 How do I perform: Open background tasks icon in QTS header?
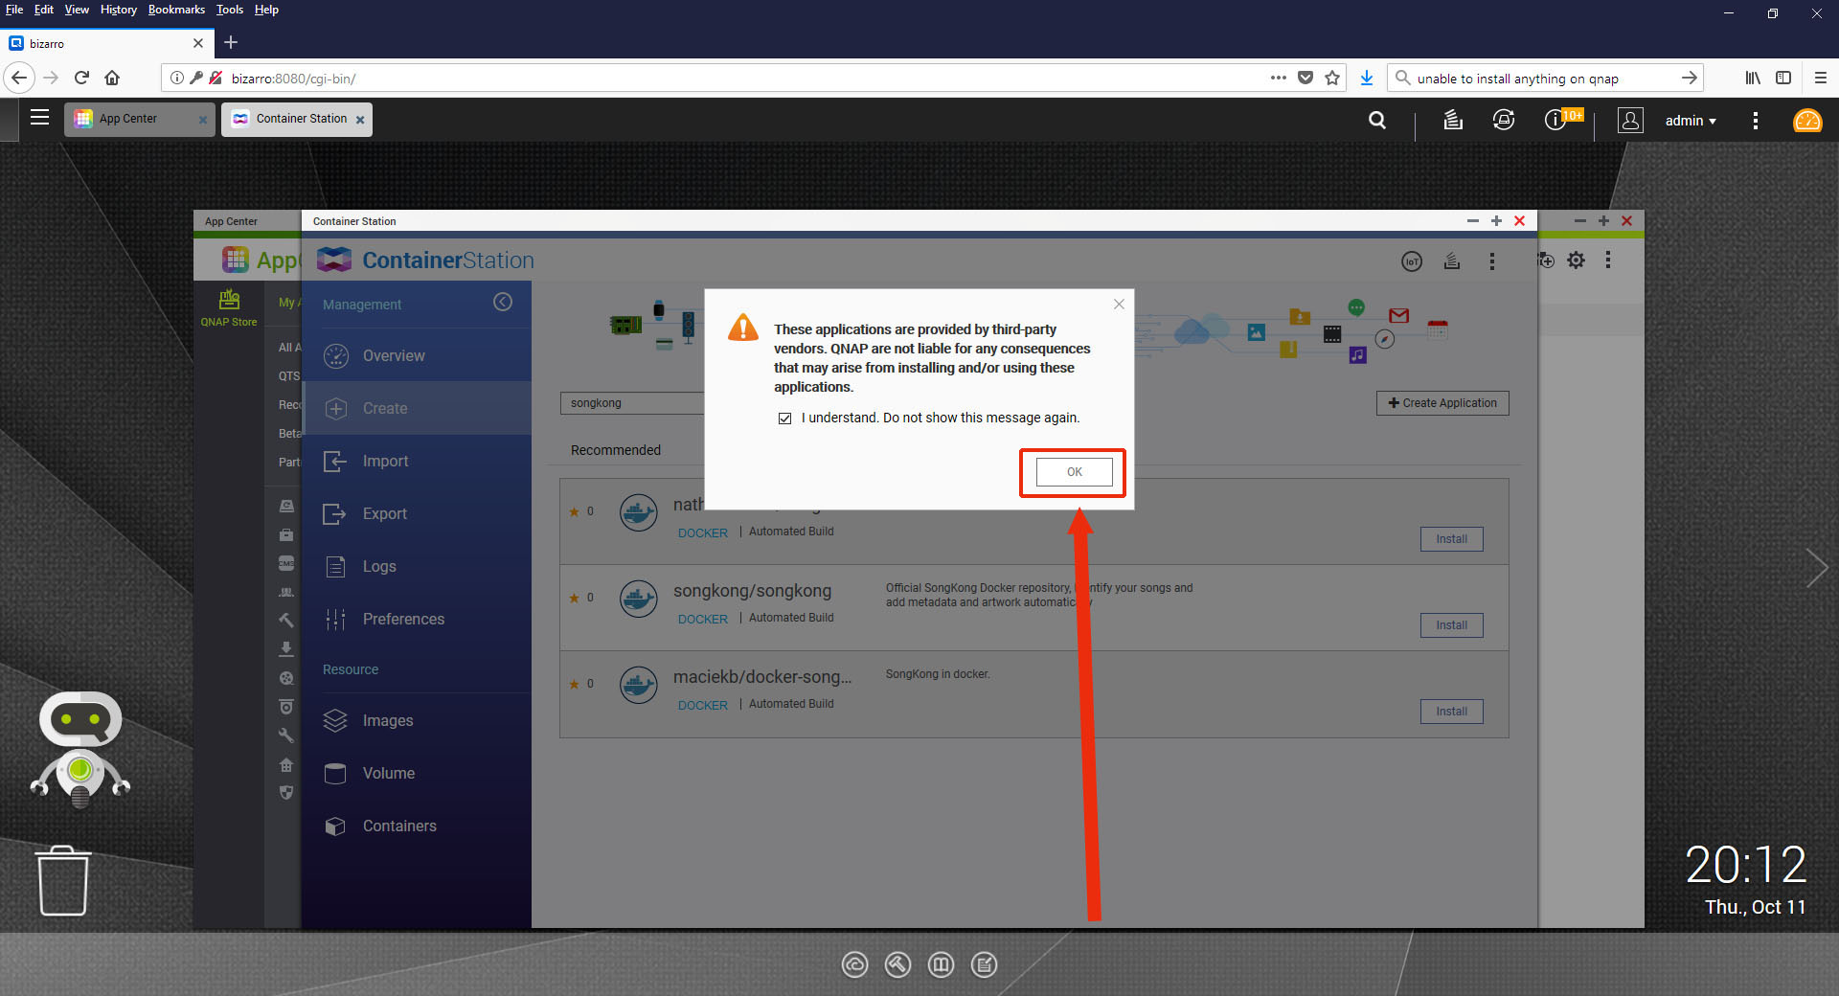[1453, 120]
